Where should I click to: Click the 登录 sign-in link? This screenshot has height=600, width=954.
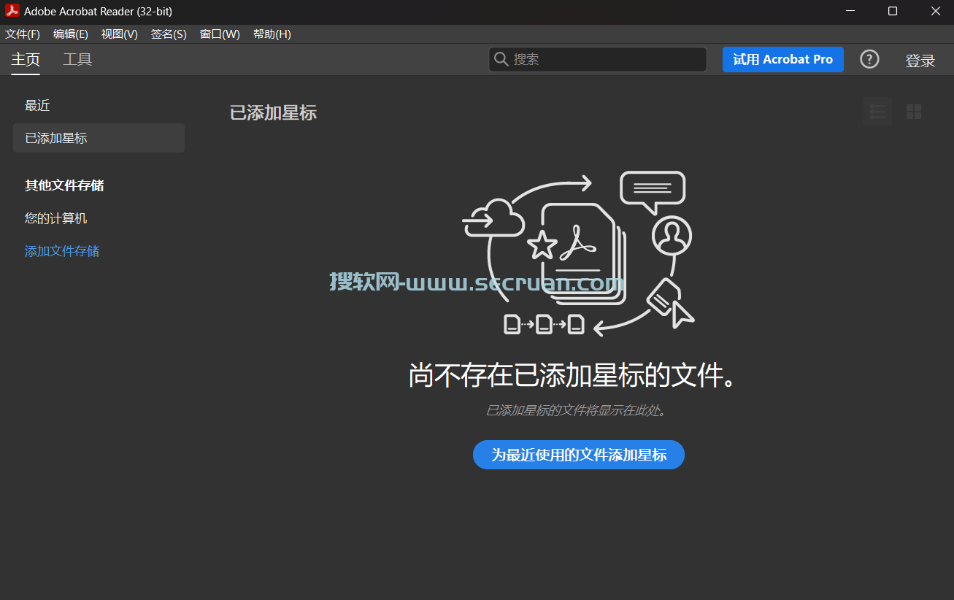click(x=920, y=61)
